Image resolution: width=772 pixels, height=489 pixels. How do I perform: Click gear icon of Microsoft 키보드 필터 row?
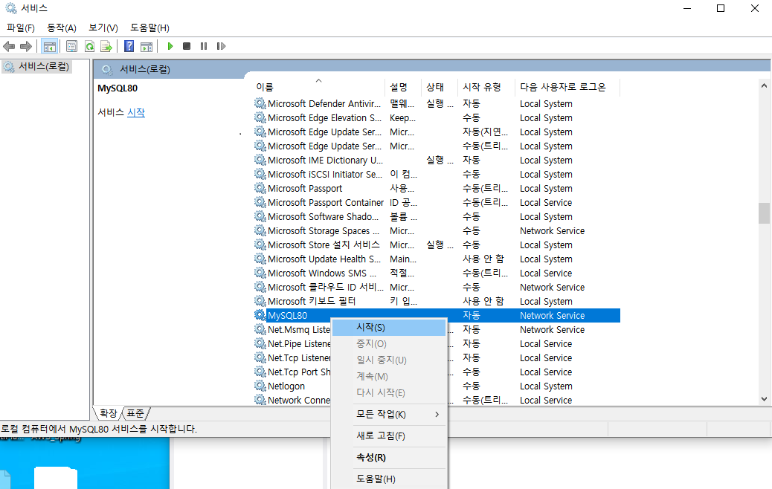click(x=260, y=301)
